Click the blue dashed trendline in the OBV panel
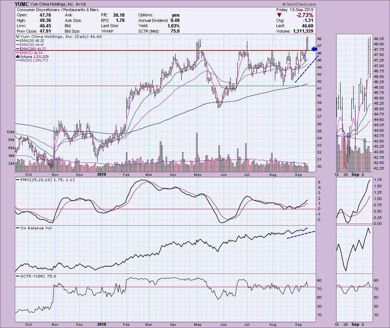 coord(301,235)
